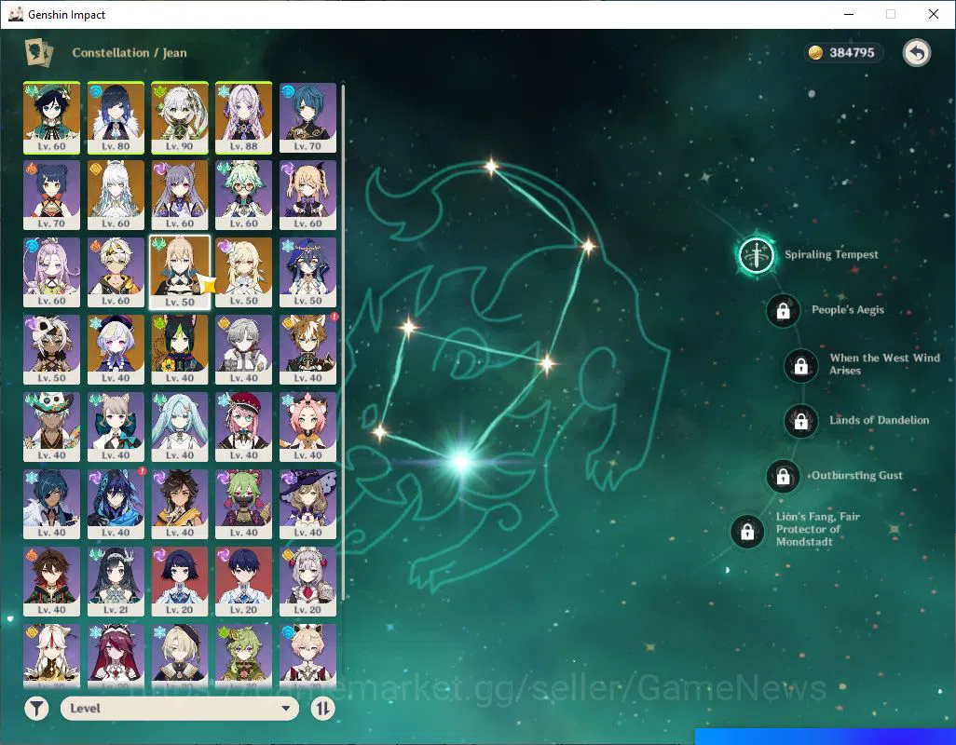Image resolution: width=956 pixels, height=745 pixels.
Task: Select Sucrose's Lv. 60 portrait
Action: (244, 195)
